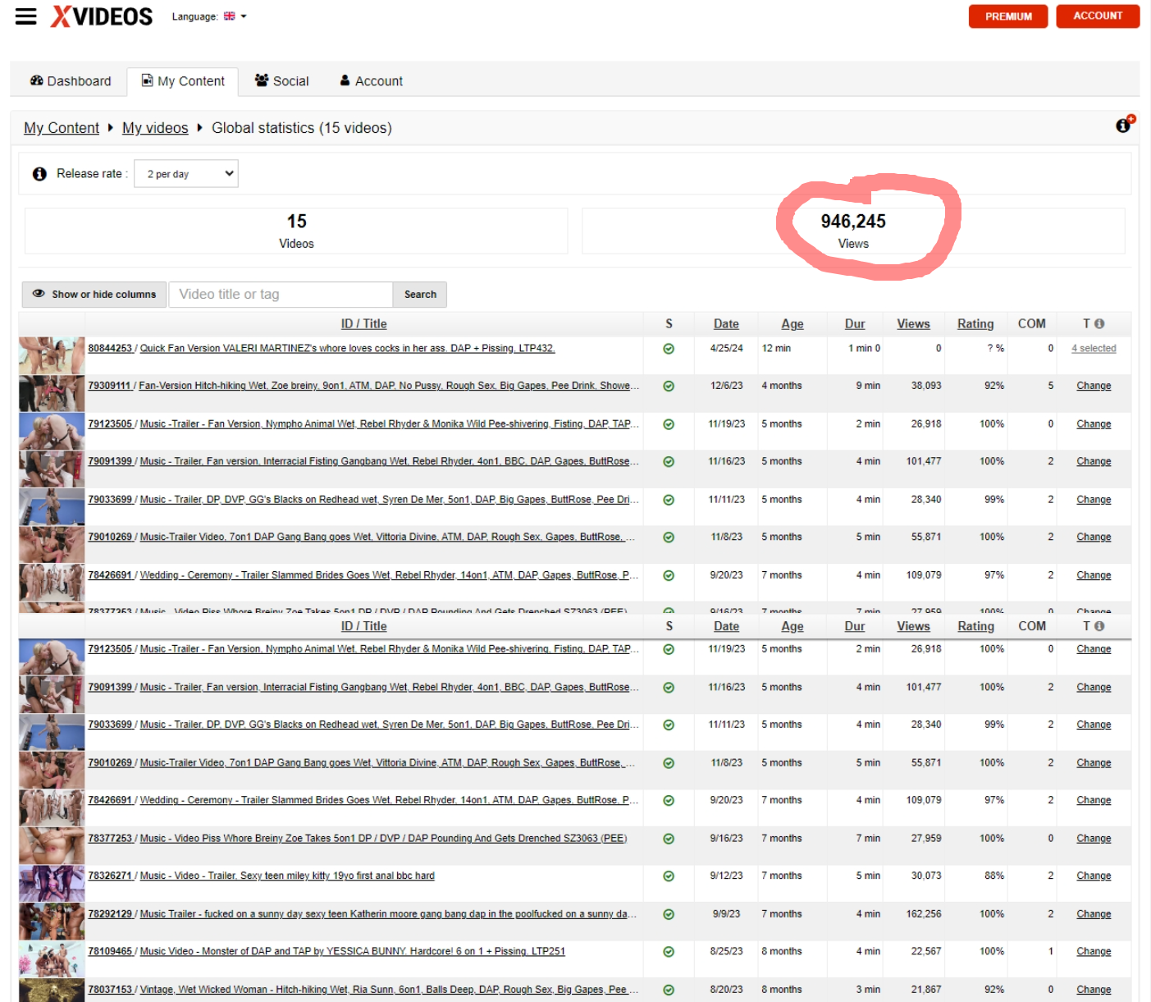The width and height of the screenshot is (1151, 1002).
Task: Click the info icon beside Release rate
Action: (x=39, y=174)
